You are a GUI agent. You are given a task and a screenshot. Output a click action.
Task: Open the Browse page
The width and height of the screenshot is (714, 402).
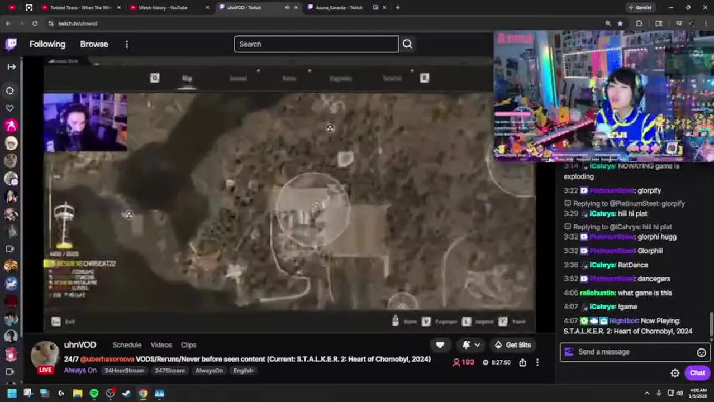94,44
